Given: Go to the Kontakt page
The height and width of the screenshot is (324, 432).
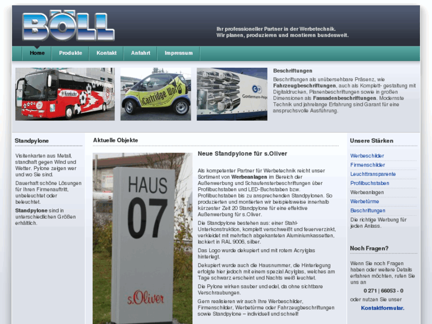Looking at the screenshot, I should [106, 53].
